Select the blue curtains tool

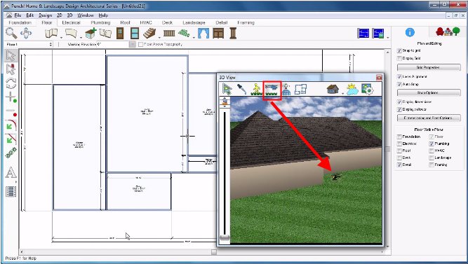pyautogui.click(x=203, y=33)
